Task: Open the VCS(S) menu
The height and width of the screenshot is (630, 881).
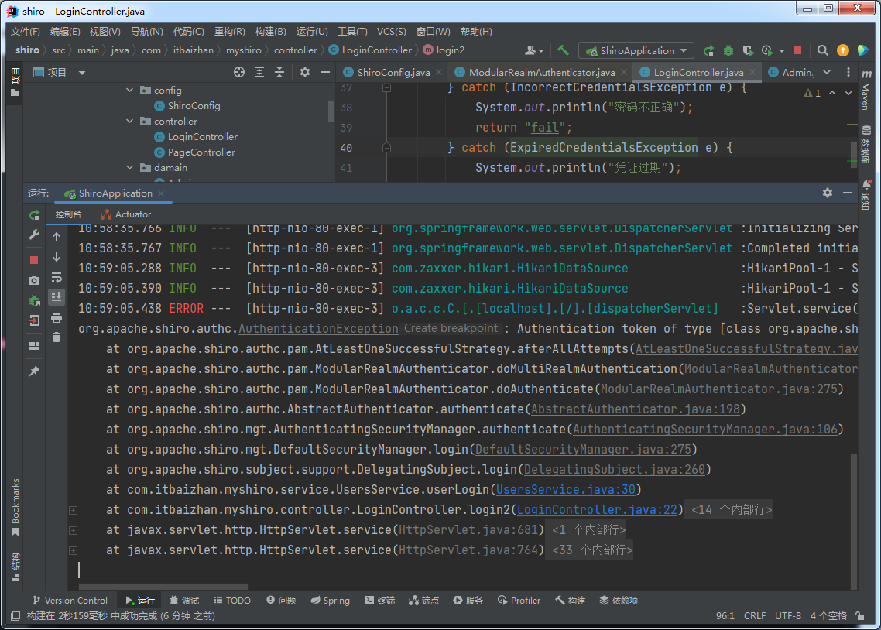Action: 391,32
